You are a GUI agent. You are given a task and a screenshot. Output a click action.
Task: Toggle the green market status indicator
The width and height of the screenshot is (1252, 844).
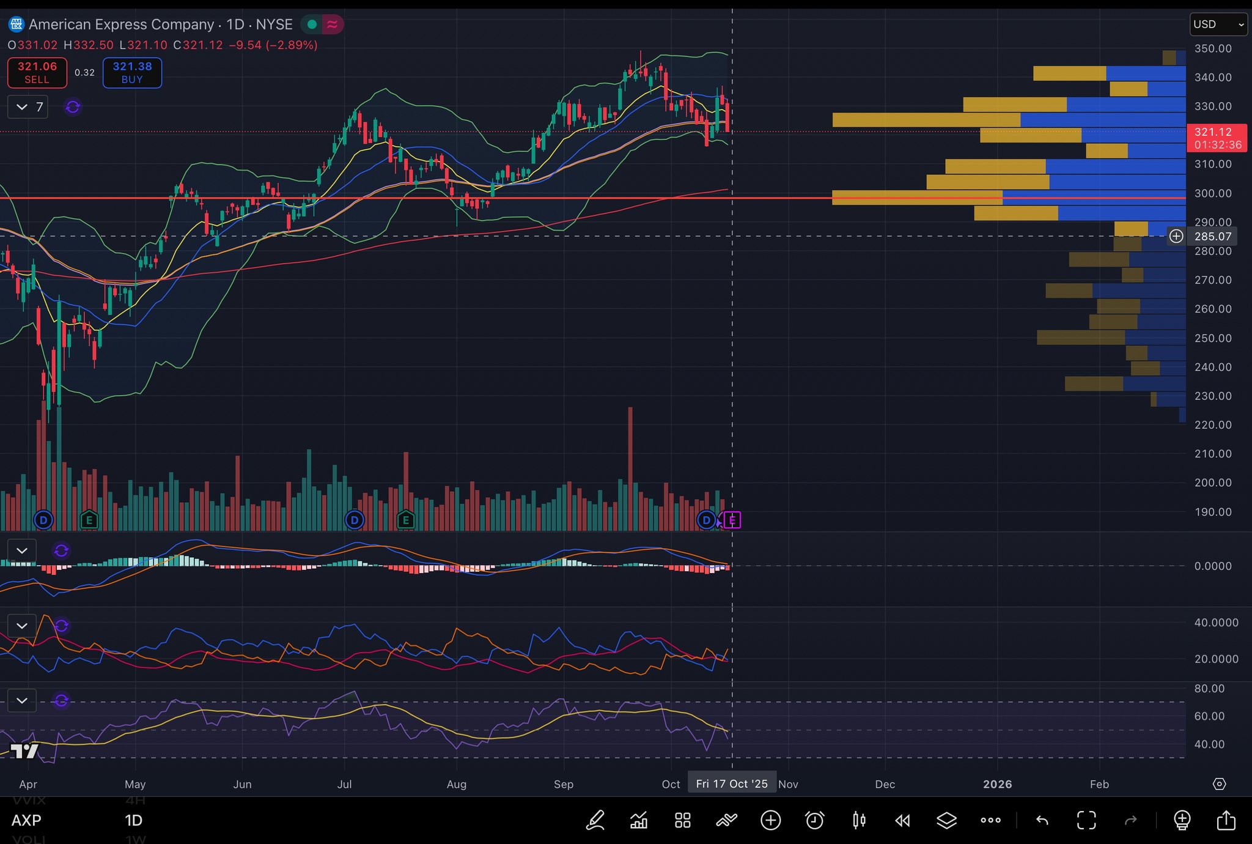click(x=312, y=24)
